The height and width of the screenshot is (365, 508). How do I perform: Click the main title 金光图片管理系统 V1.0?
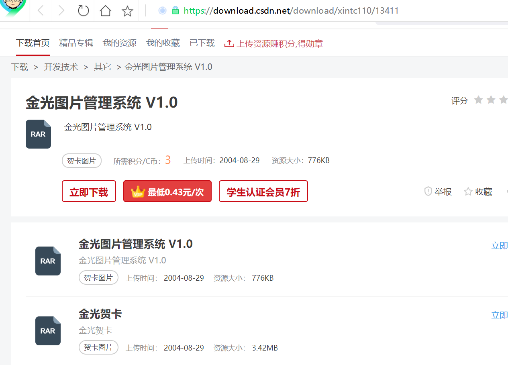pos(102,103)
